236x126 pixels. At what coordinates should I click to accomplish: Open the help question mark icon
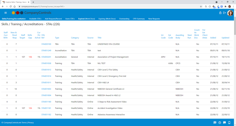click(x=220, y=122)
